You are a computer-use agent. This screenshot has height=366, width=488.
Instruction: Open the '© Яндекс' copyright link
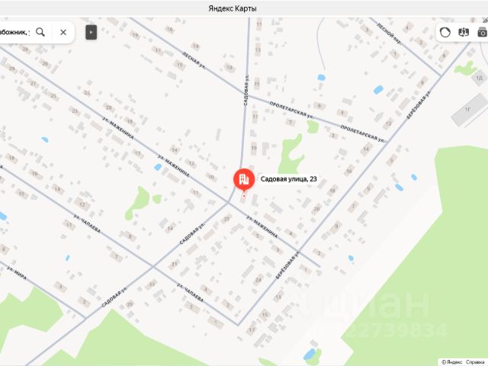click(x=451, y=362)
